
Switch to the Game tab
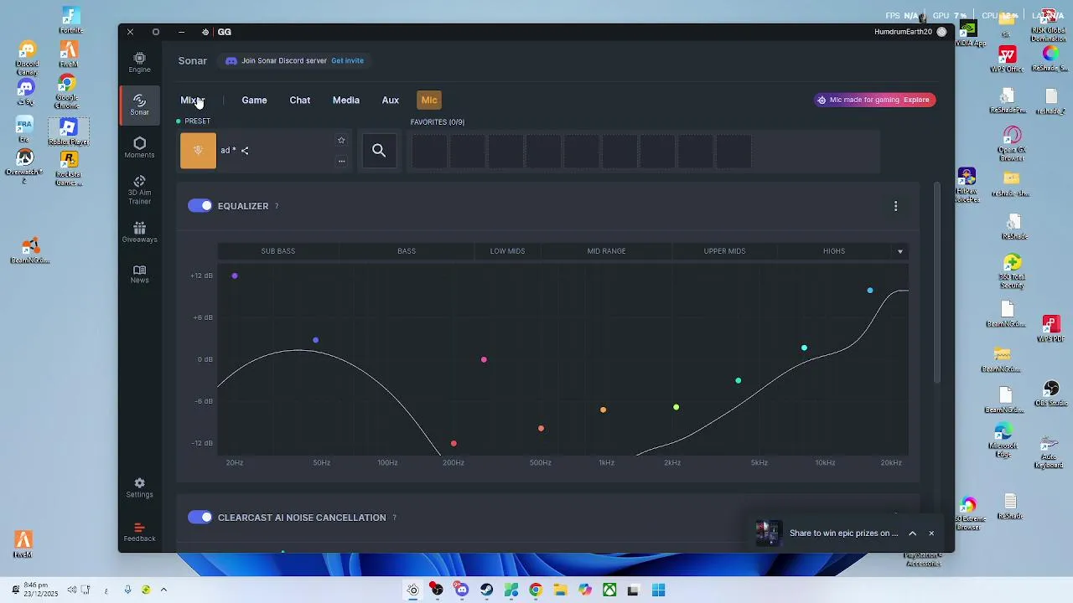coord(254,100)
